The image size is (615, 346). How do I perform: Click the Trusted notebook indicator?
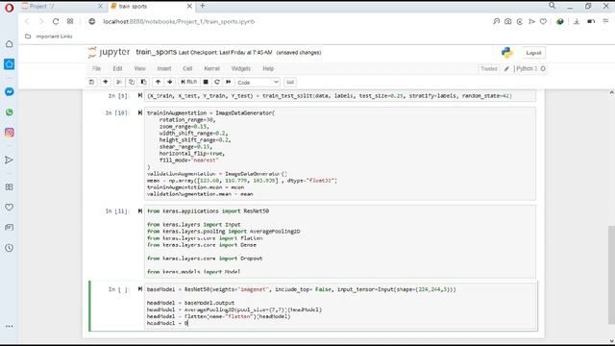tap(489, 68)
